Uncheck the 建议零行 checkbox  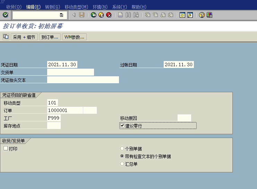click(x=122, y=126)
